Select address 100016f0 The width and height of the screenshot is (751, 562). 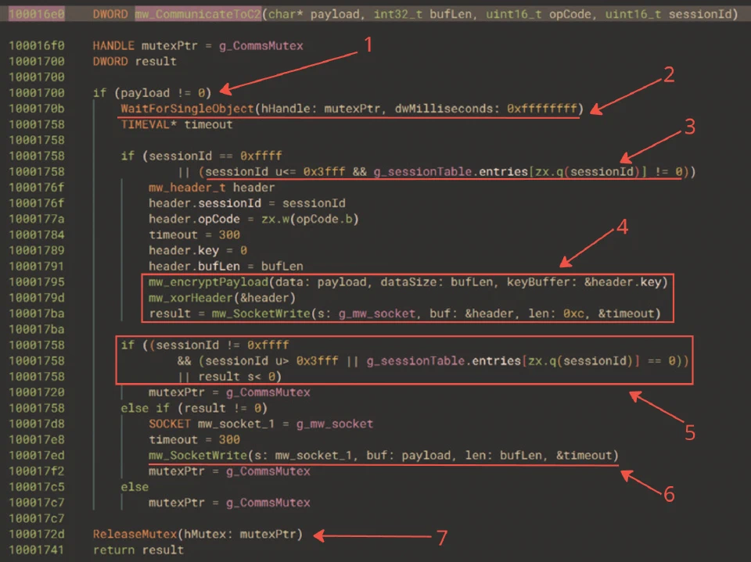(37, 46)
